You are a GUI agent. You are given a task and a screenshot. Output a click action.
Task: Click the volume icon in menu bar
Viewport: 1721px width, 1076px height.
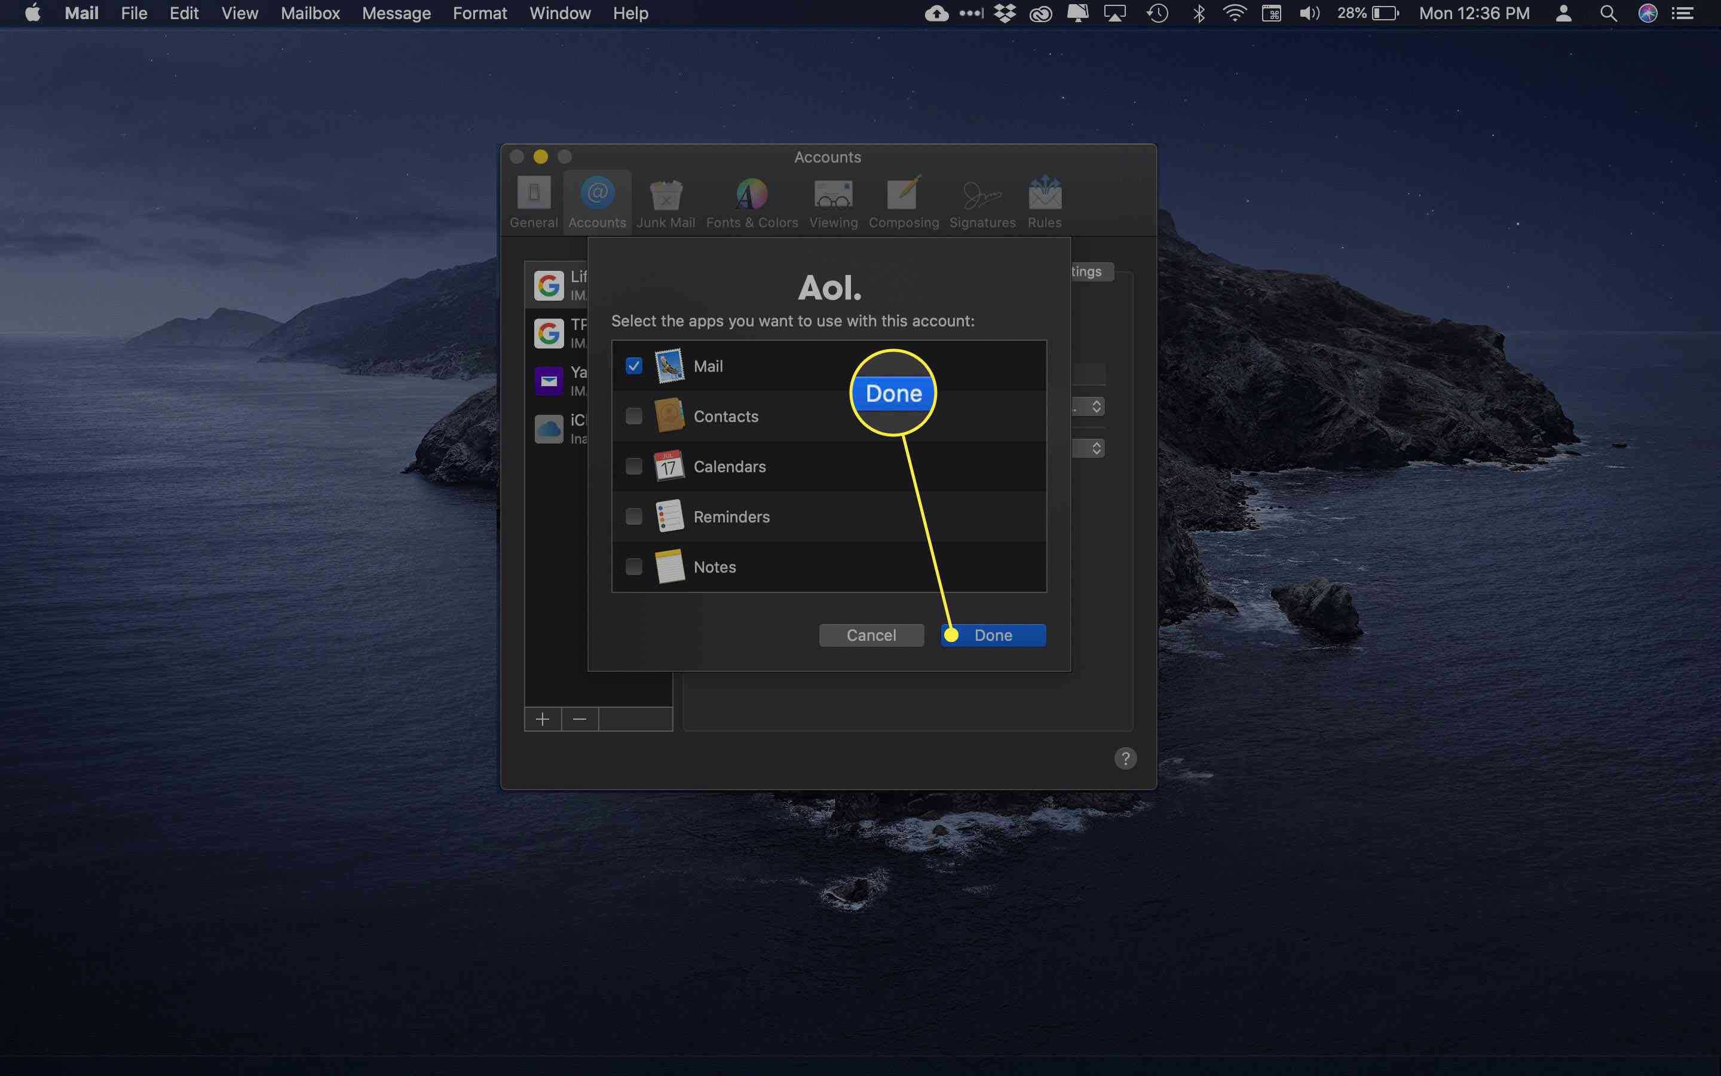(x=1309, y=14)
